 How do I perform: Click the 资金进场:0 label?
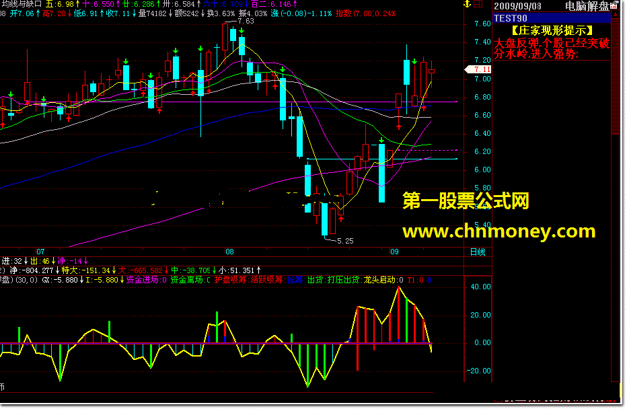tap(147, 281)
